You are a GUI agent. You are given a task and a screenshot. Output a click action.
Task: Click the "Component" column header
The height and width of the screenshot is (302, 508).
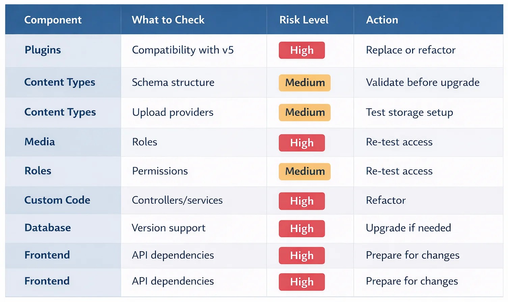pos(53,20)
